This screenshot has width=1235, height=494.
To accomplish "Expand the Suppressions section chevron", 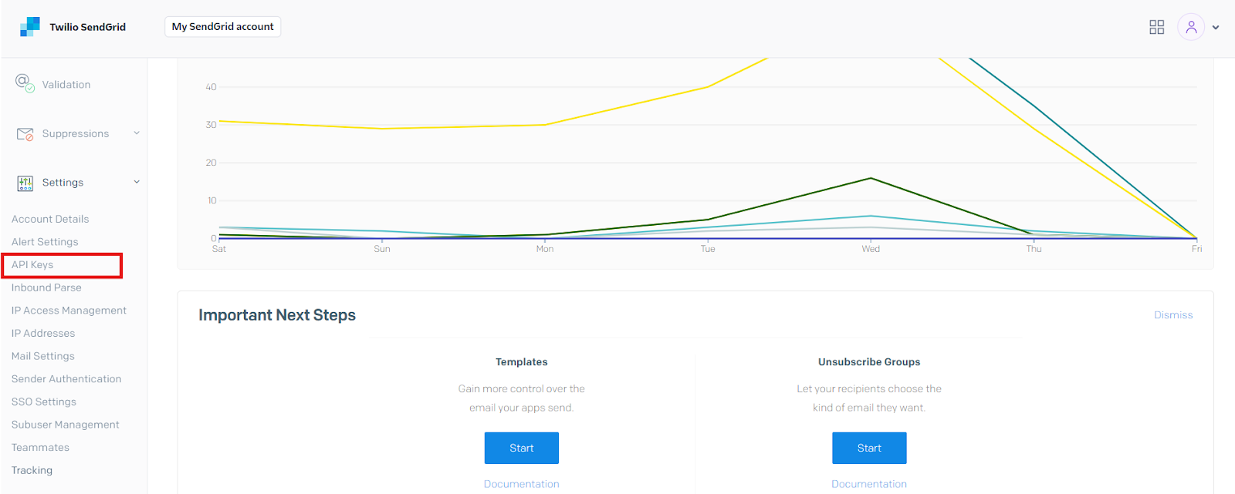I will 137,133.
